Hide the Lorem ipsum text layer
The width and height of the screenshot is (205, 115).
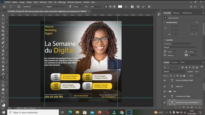pos(165,103)
